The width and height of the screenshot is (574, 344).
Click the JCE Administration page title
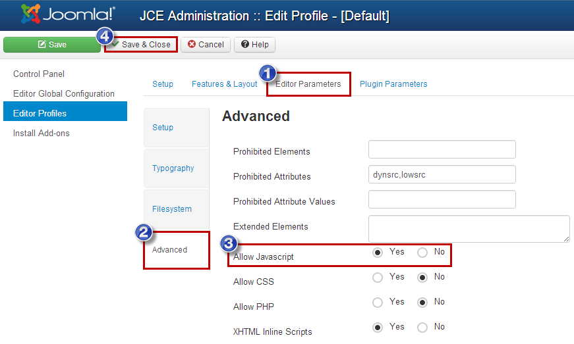pyautogui.click(x=264, y=16)
